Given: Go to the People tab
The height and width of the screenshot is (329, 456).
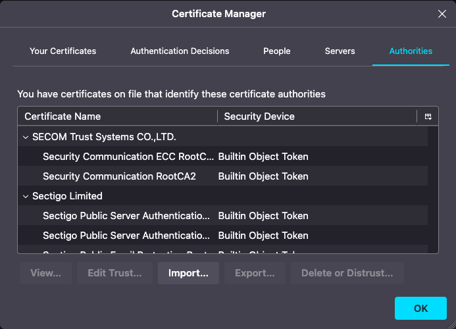Looking at the screenshot, I should pos(276,51).
